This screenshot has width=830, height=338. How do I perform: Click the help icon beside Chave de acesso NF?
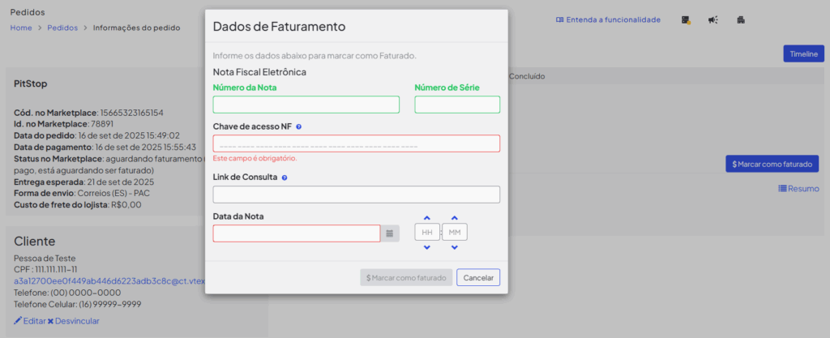point(299,127)
